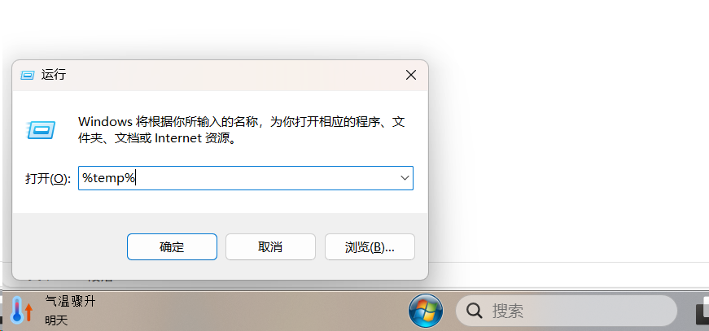Cancel the dialog via 取消
Viewport: 709px width, 331px height.
tap(270, 246)
